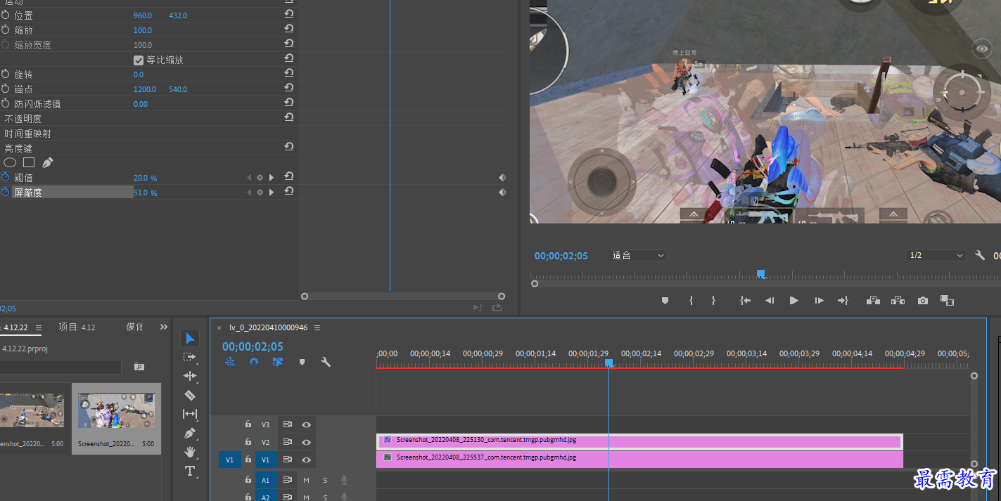Screen dimensions: 1001x501
Task: Hide track V3 output eye
Action: pyautogui.click(x=306, y=424)
